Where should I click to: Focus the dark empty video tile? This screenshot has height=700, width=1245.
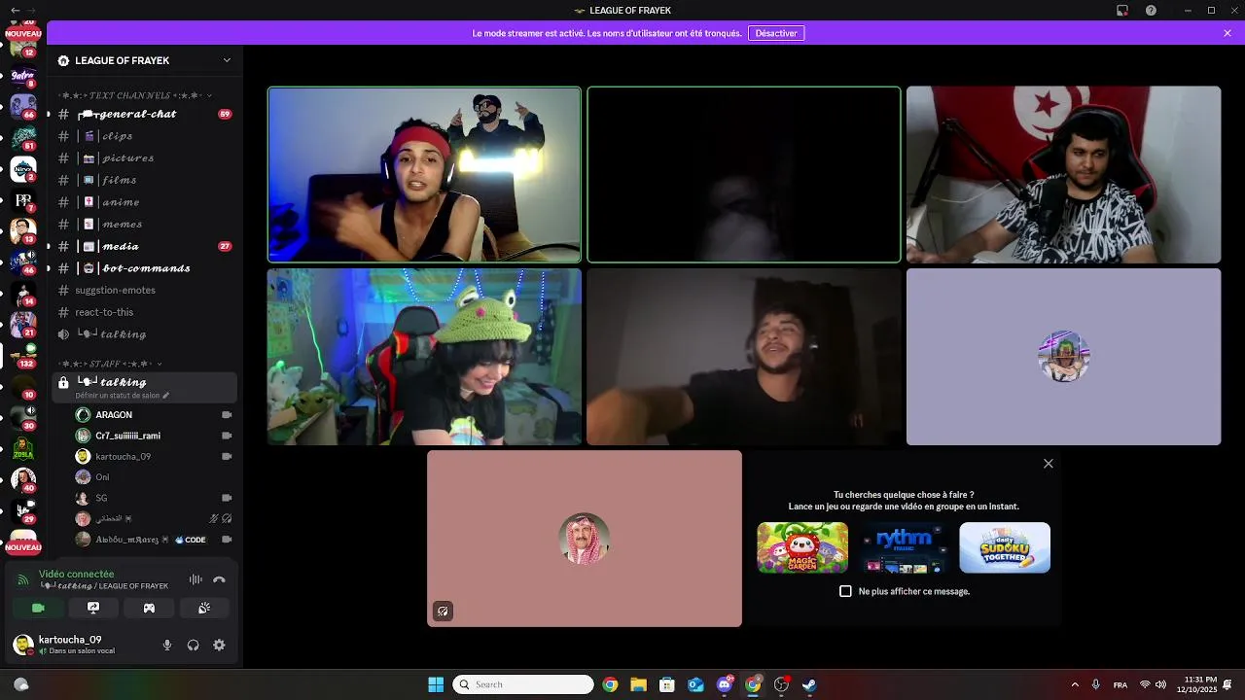[x=744, y=175]
